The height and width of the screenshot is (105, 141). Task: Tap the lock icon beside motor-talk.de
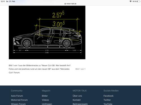(x=65, y=4)
